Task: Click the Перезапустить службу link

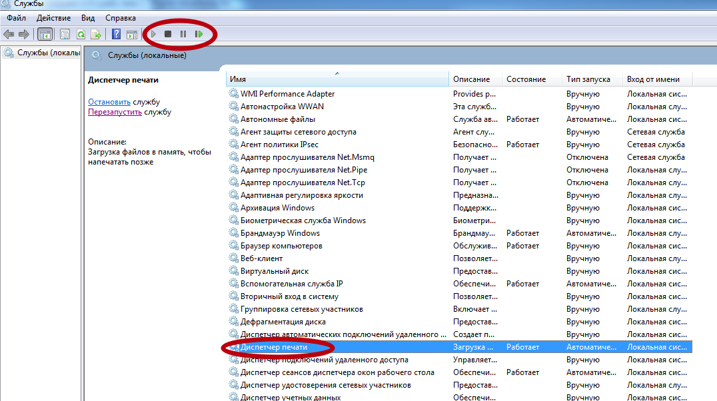Action: [x=115, y=112]
